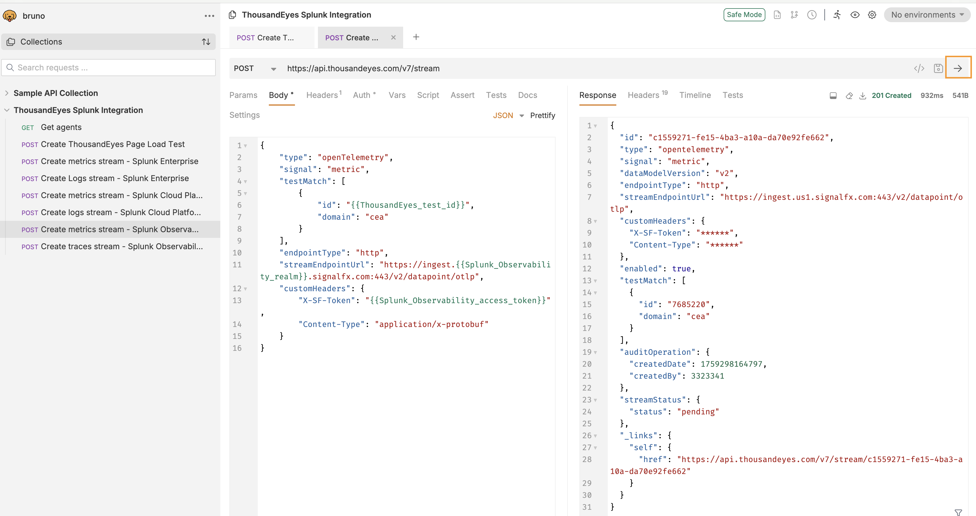Click the Prettify button
The height and width of the screenshot is (516, 976).
click(x=542, y=116)
